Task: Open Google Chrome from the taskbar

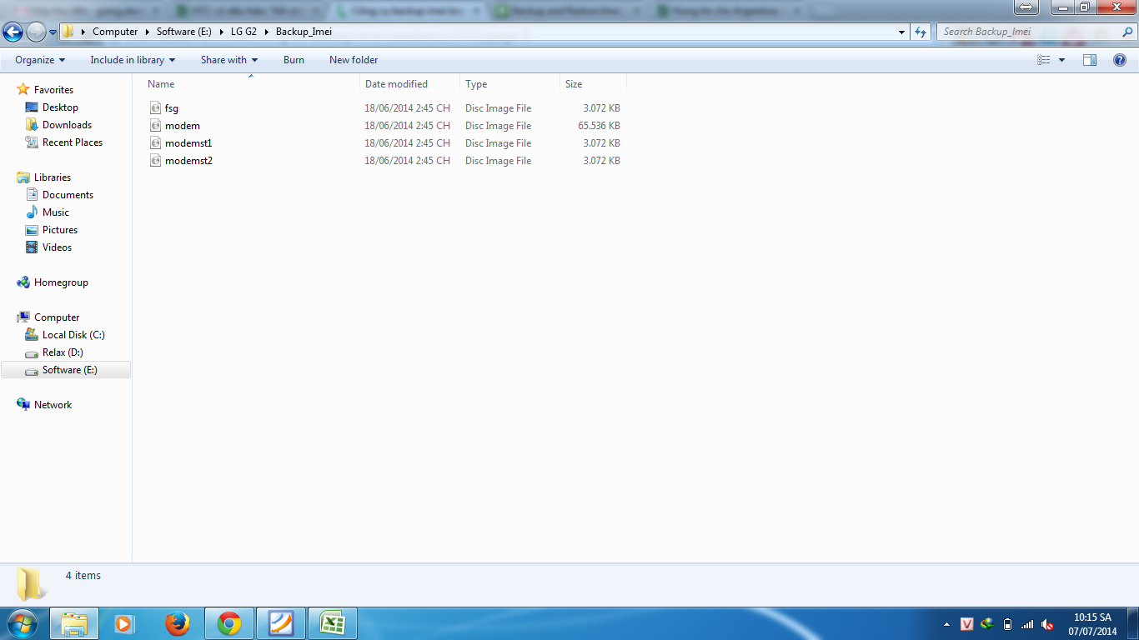Action: [x=229, y=623]
